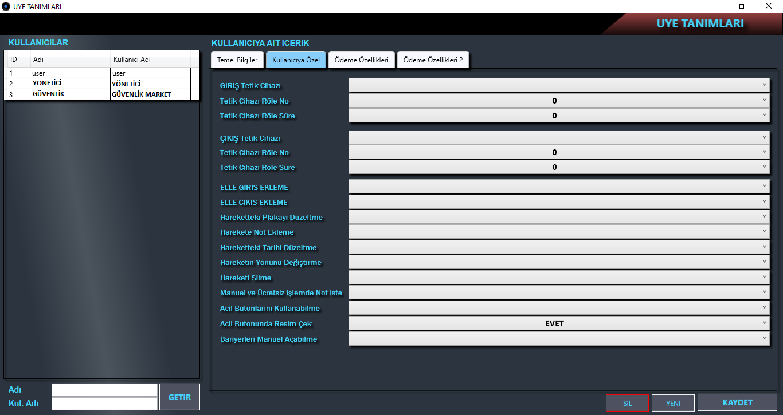Open Acil Butonunda Resim Çek dropdown
The image size is (783, 415).
pos(558,323)
